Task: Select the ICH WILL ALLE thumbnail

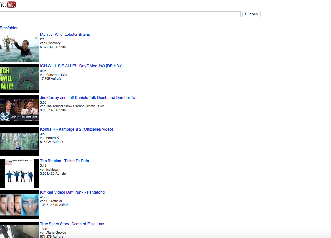Action: tap(19, 78)
